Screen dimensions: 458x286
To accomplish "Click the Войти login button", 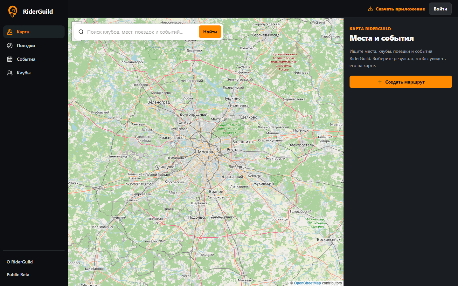I will (x=440, y=9).
